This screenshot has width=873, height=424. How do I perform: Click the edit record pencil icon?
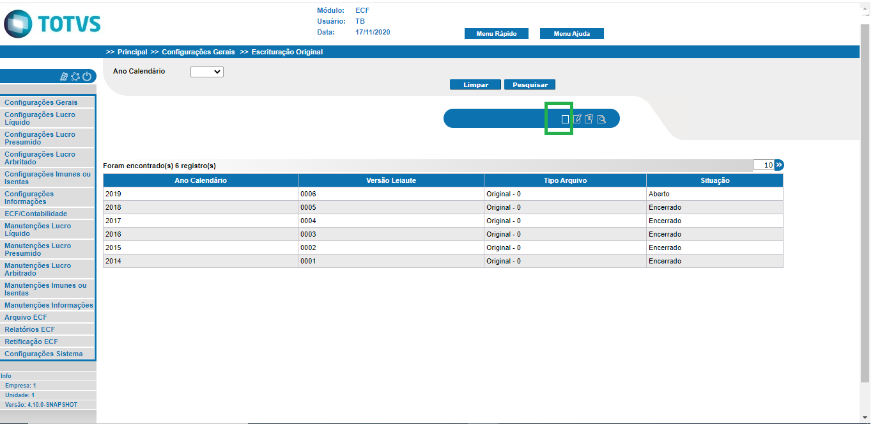click(x=577, y=119)
